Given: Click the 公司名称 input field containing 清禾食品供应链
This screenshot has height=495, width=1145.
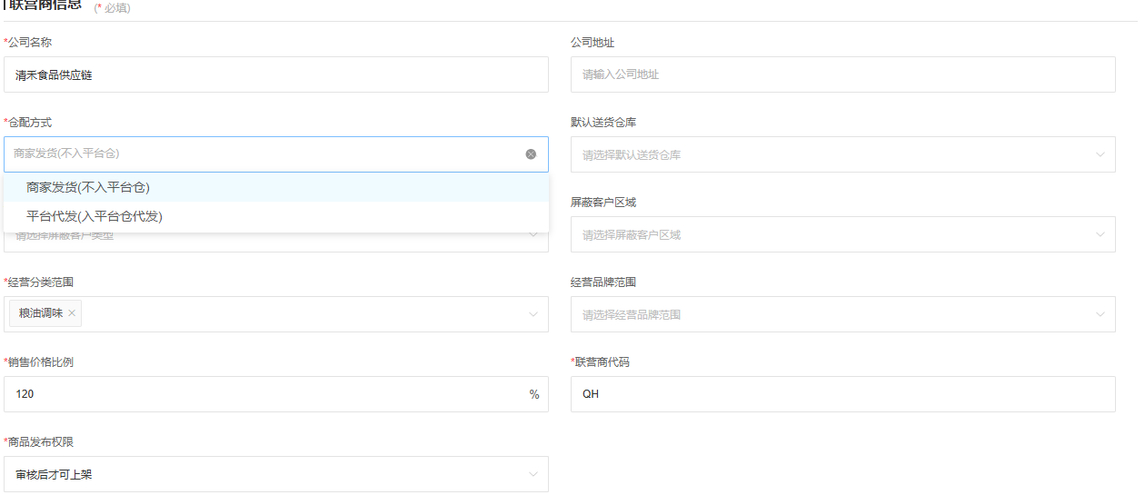Looking at the screenshot, I should click(x=276, y=74).
